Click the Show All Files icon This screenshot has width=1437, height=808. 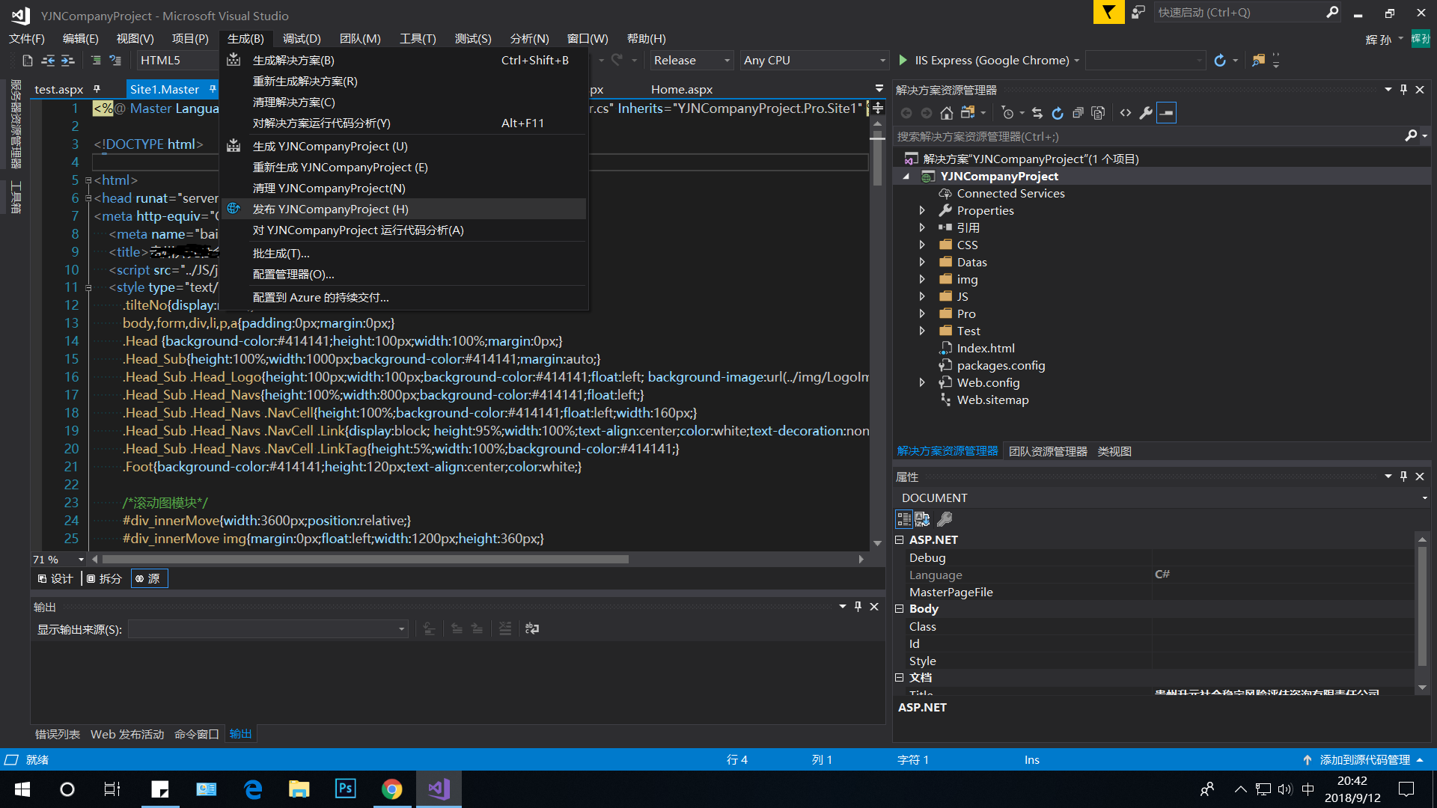(1098, 113)
